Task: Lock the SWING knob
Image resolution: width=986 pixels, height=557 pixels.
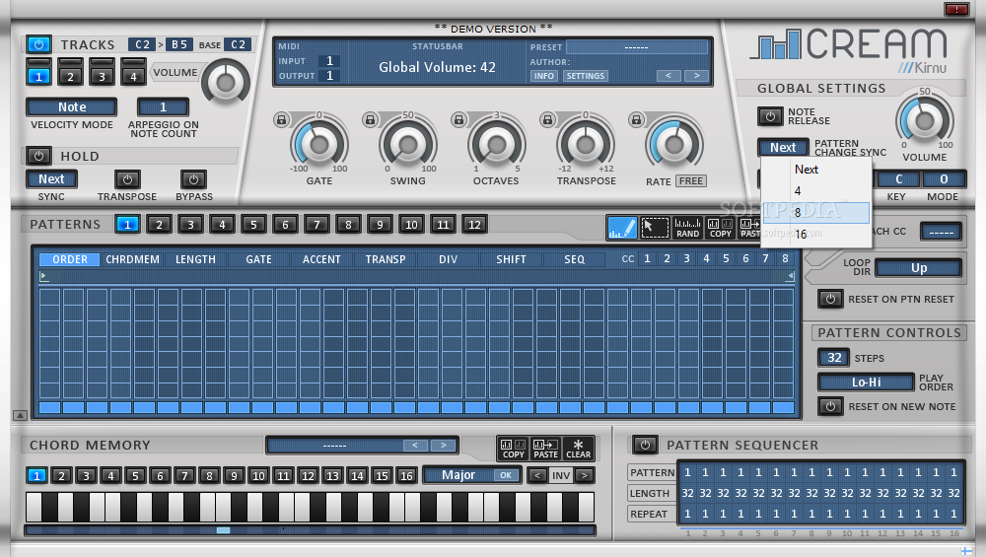Action: click(371, 119)
